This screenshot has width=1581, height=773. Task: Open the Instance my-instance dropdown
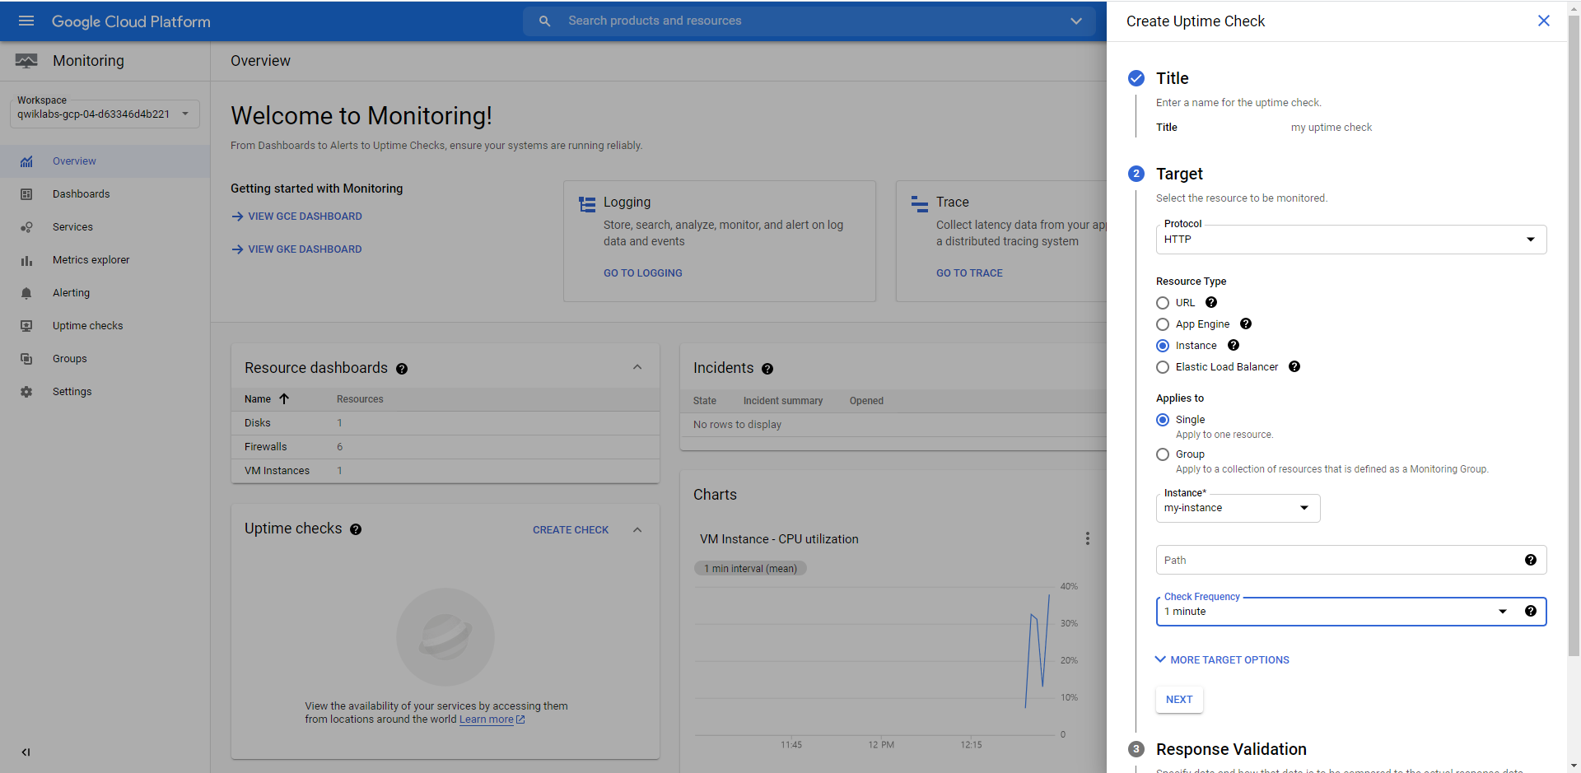tap(1238, 508)
